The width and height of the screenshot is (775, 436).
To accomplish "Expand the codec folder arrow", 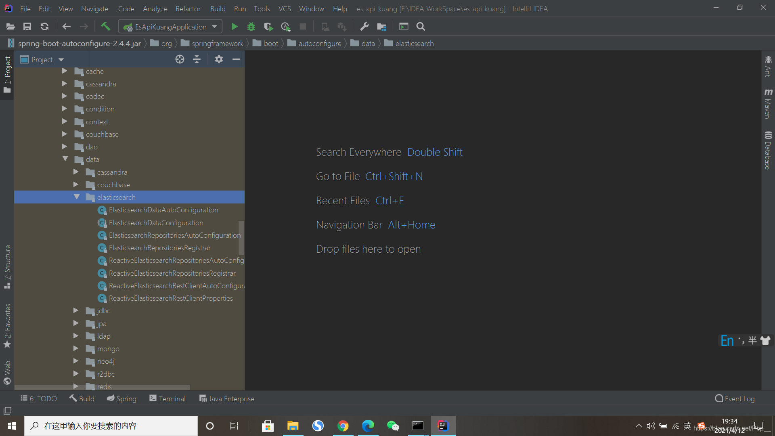I will (x=65, y=96).
